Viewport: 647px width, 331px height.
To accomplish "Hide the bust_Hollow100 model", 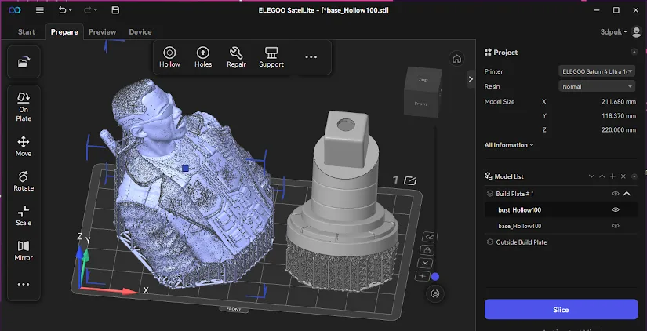I will (616, 209).
